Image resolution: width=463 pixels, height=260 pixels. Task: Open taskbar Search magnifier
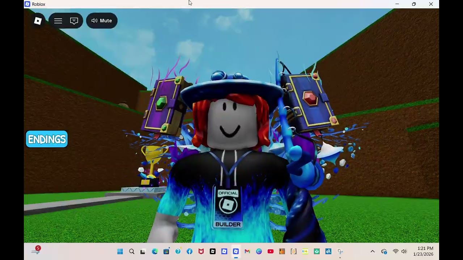(132, 251)
